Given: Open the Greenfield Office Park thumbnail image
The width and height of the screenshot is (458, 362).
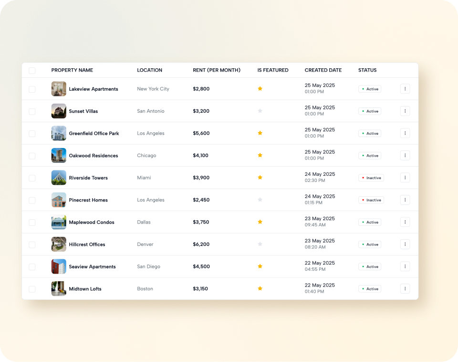Looking at the screenshot, I should 59,133.
